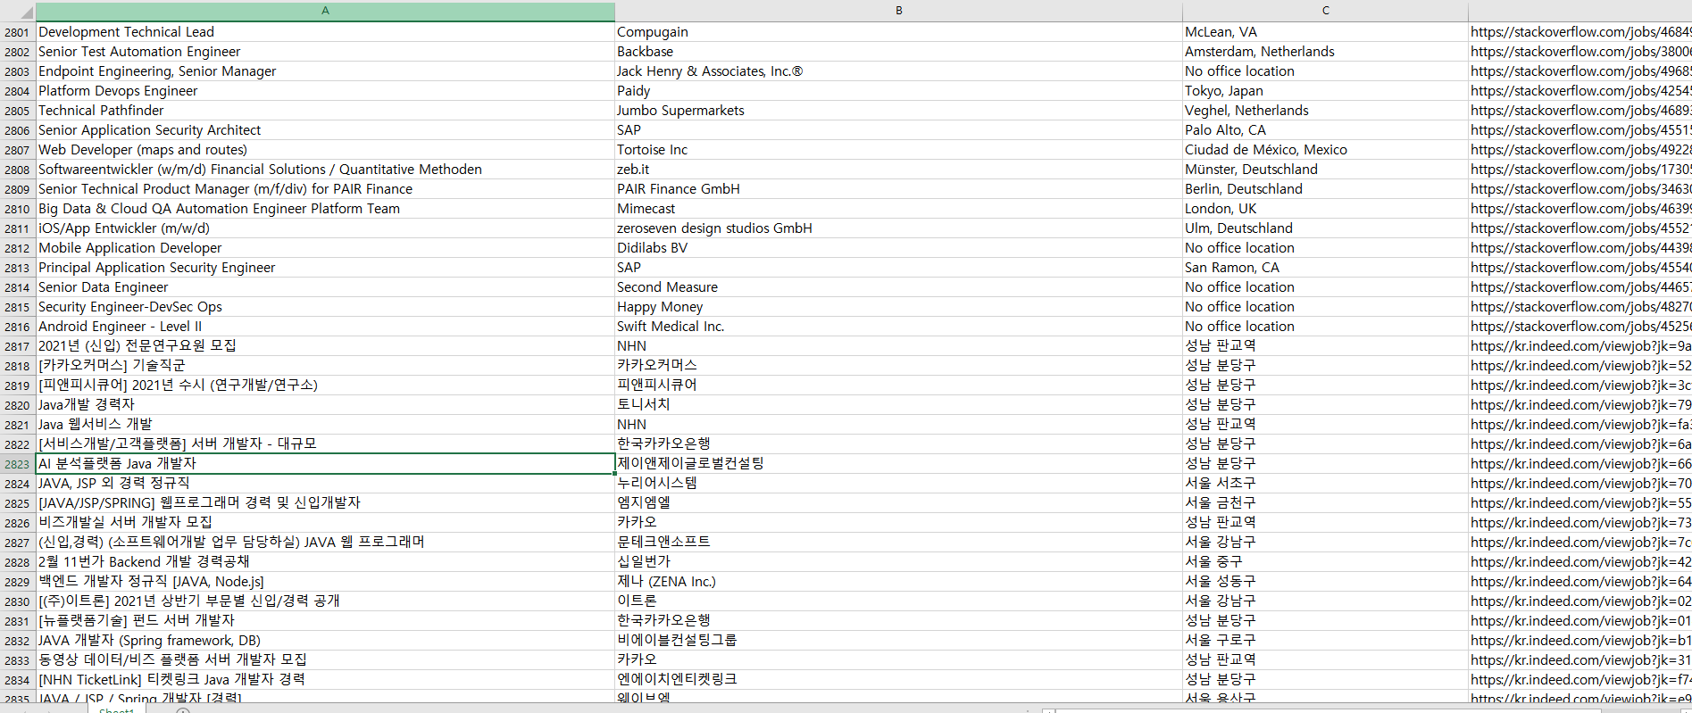
Task: Open the kr.indeed.com link in row 2817
Action: [x=1580, y=346]
